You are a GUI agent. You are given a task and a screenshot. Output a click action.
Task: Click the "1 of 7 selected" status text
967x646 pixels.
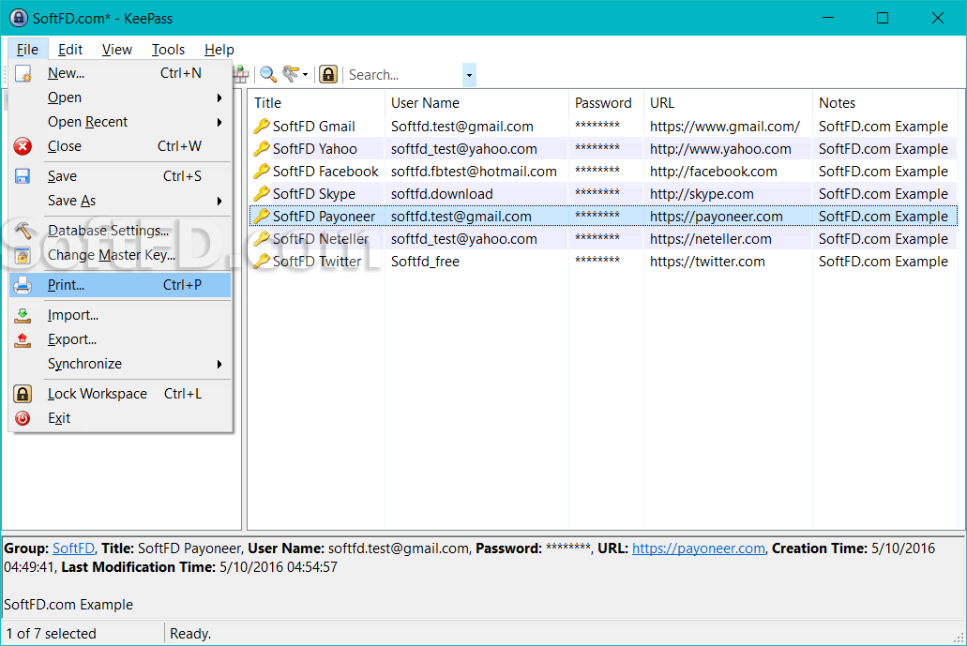tap(52, 634)
